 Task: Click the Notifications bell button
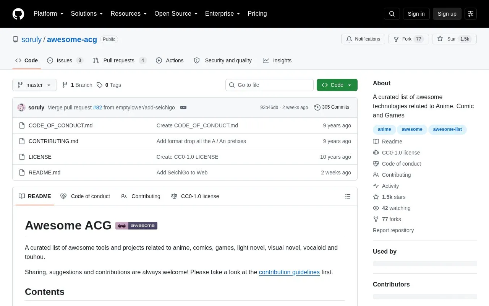pyautogui.click(x=363, y=39)
